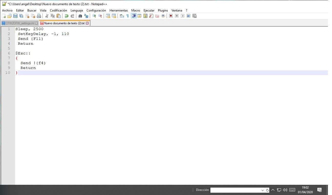Print the document with the printer icon

[39, 16]
